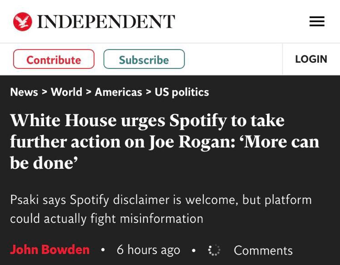The height and width of the screenshot is (265, 340).
Task: Select the Americas breadcrumb link
Action: pyautogui.click(x=118, y=92)
